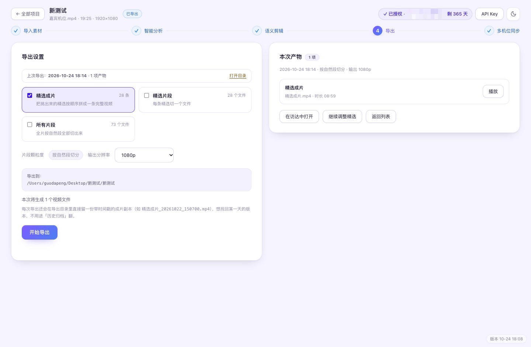Click 继续调整精选 button

tap(342, 117)
